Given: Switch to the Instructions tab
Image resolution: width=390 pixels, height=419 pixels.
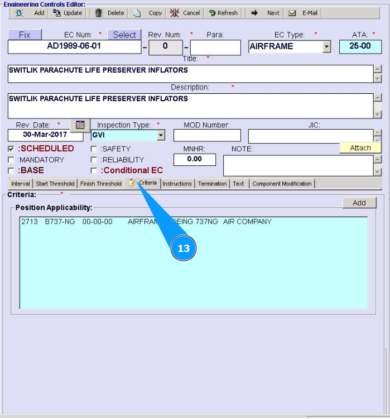Looking at the screenshot, I should [x=177, y=184].
